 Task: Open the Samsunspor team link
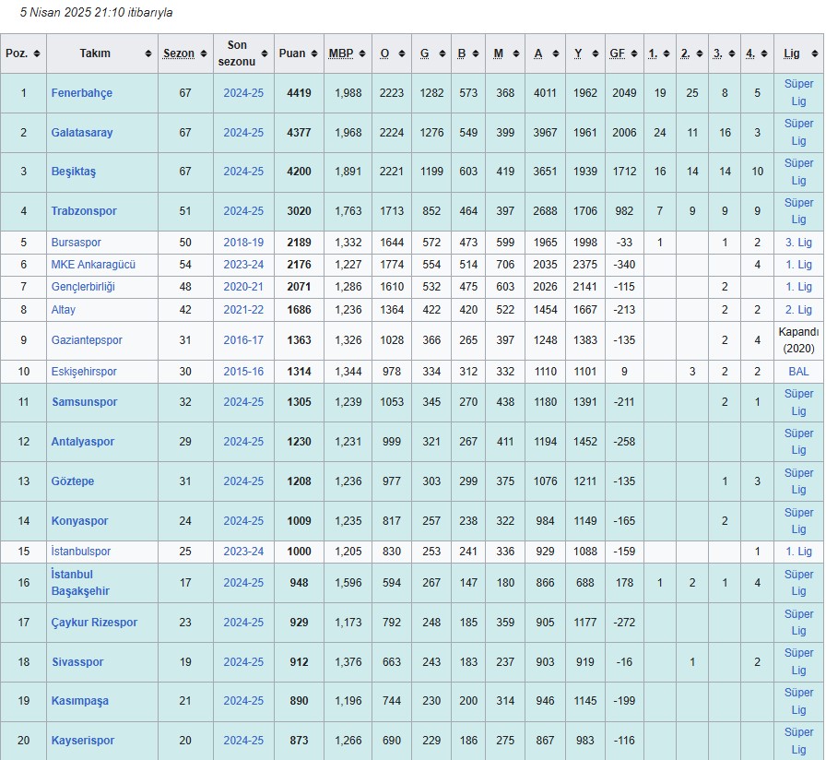pyautogui.click(x=84, y=402)
